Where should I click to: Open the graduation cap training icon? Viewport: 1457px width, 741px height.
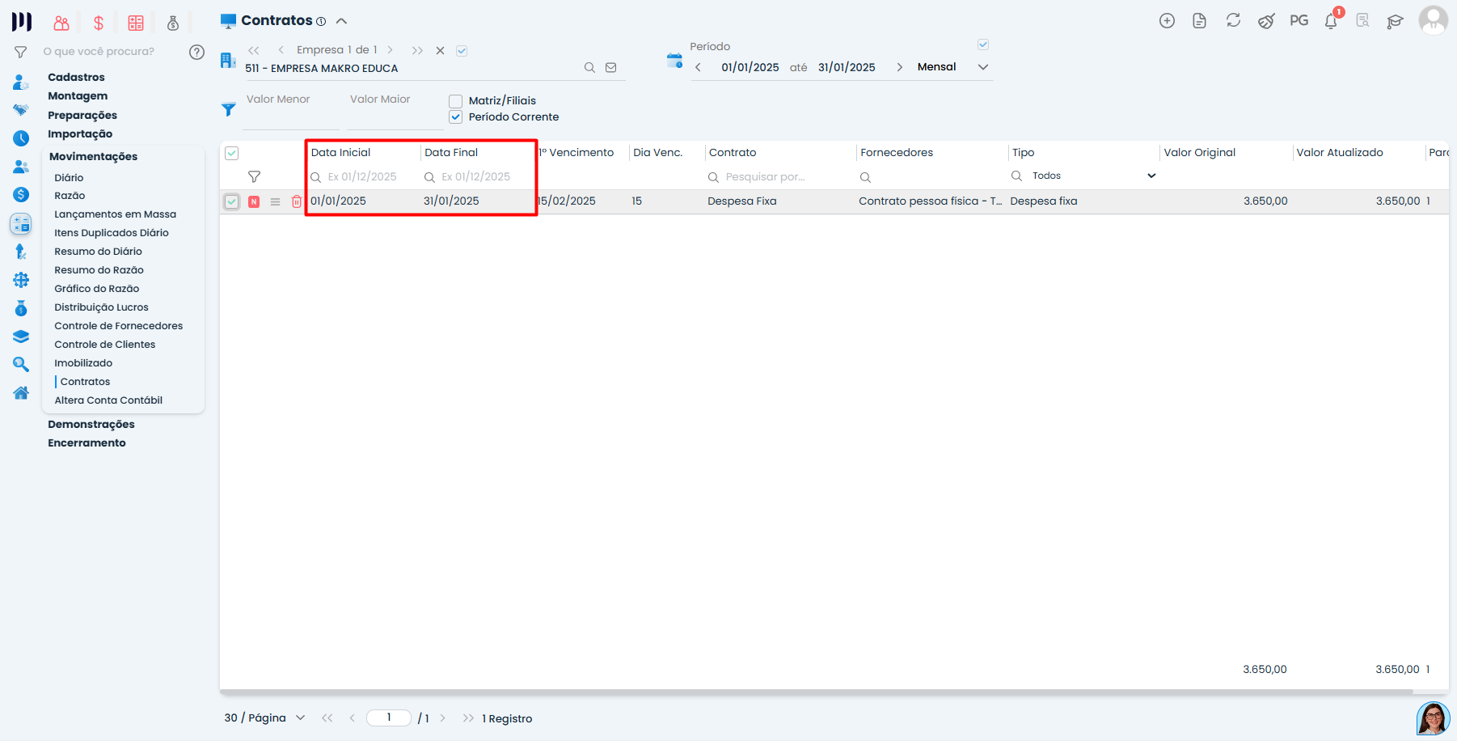pos(1395,22)
